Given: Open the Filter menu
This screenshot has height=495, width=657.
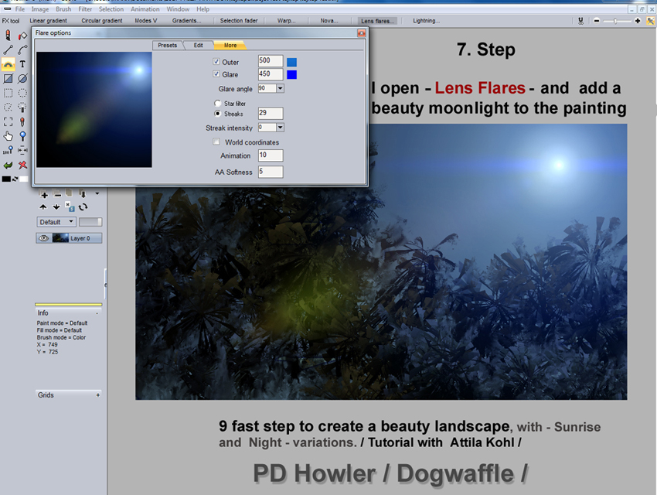Looking at the screenshot, I should tap(85, 9).
